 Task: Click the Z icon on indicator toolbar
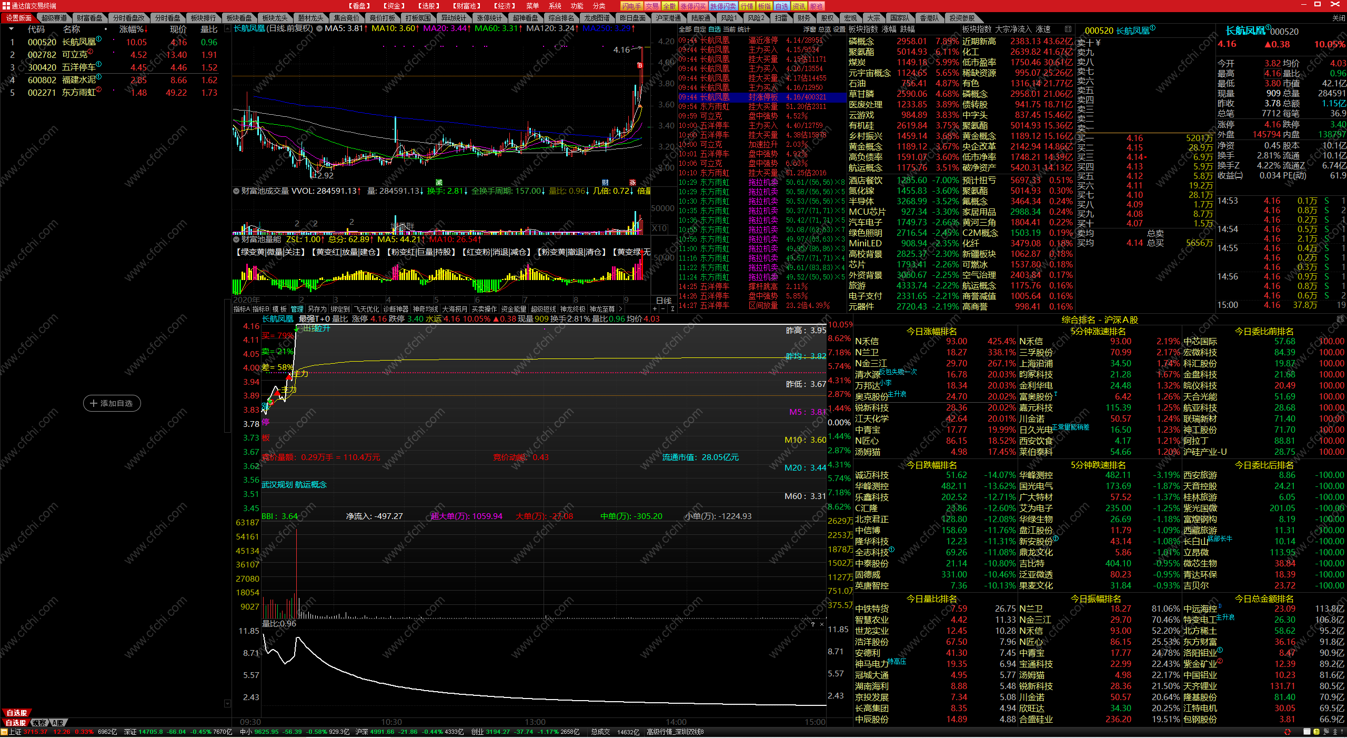point(672,309)
